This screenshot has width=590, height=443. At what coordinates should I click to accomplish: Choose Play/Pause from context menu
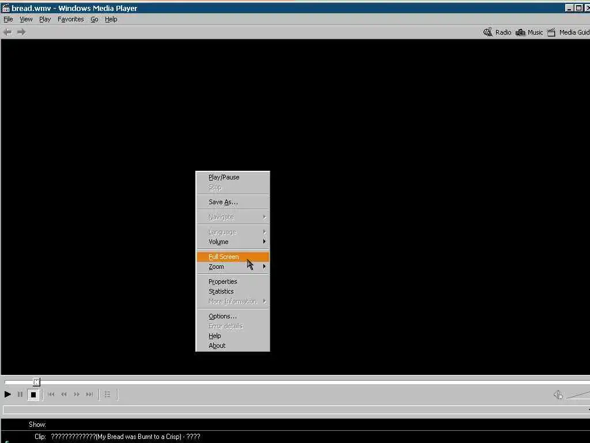click(233, 177)
